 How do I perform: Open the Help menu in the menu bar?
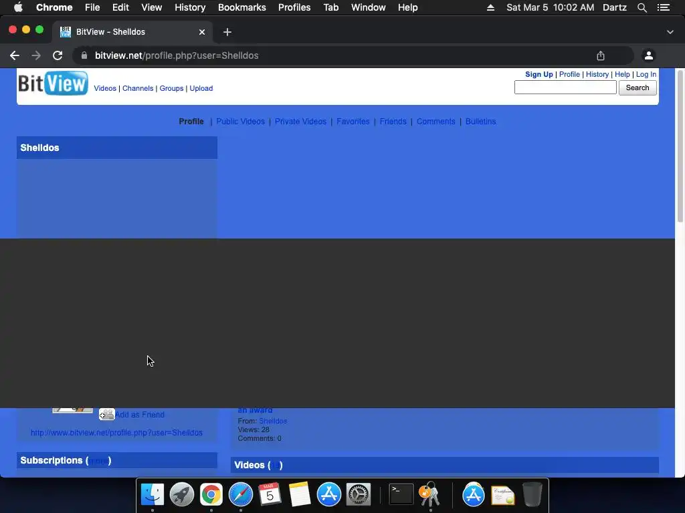tap(407, 7)
